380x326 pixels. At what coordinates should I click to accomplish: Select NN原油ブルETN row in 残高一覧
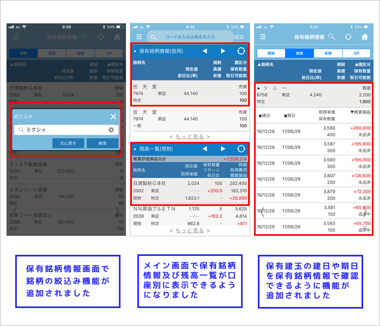[x=190, y=216]
